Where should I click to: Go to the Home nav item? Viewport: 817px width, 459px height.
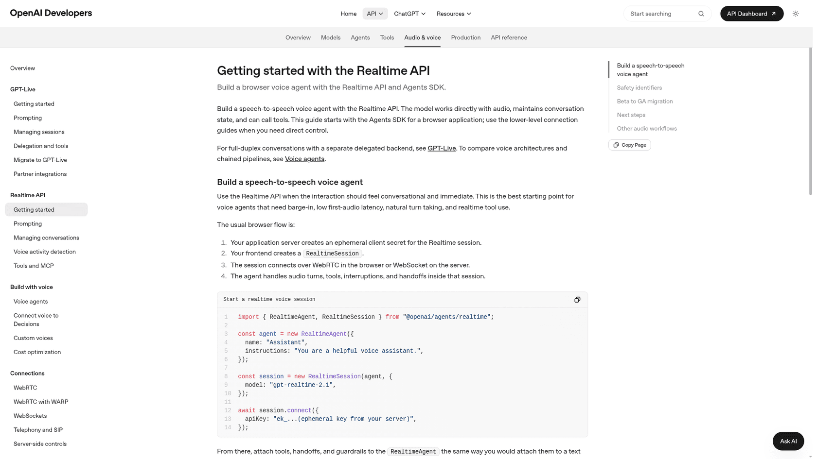point(348,14)
